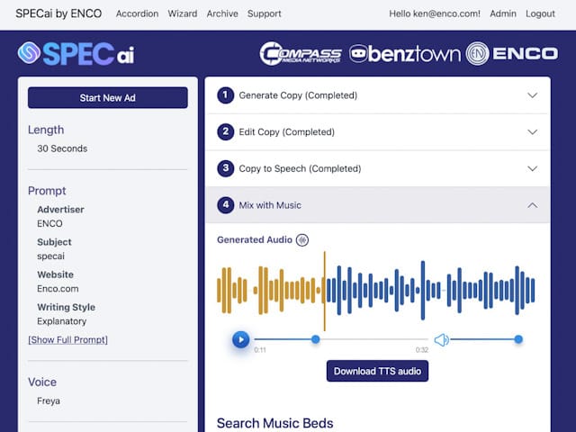This screenshot has height=432, width=576.
Task: Expand the Copy to Speech section chevron
Action: click(532, 168)
